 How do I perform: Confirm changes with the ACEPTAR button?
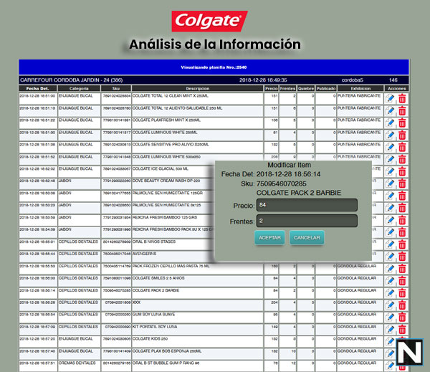coord(269,237)
